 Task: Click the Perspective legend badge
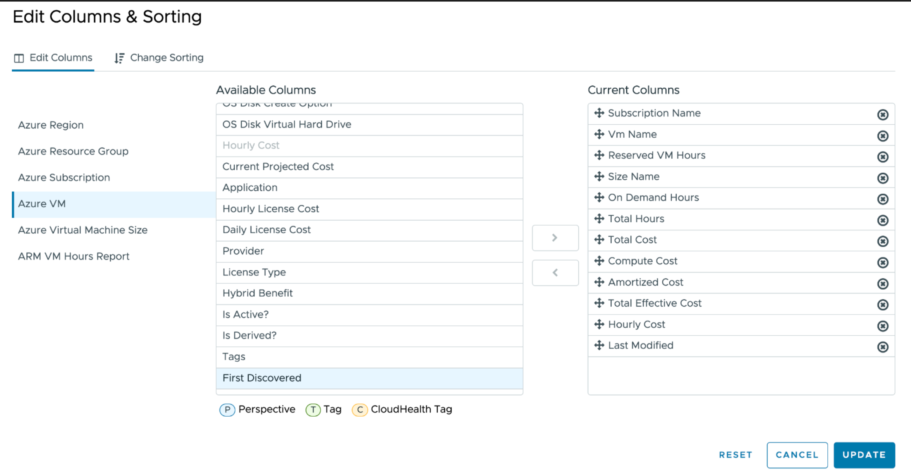(x=227, y=410)
